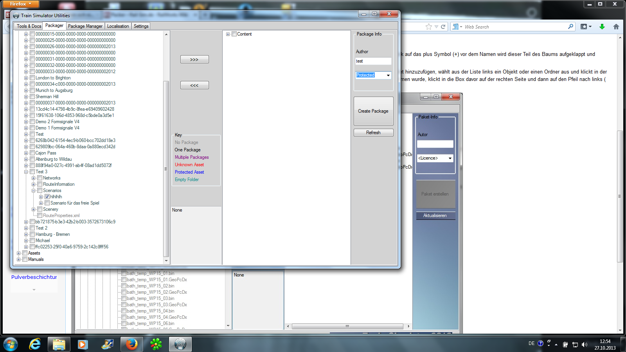This screenshot has width=626, height=352.
Task: Expand the Altenburg to Wildau node
Action: 26,159
